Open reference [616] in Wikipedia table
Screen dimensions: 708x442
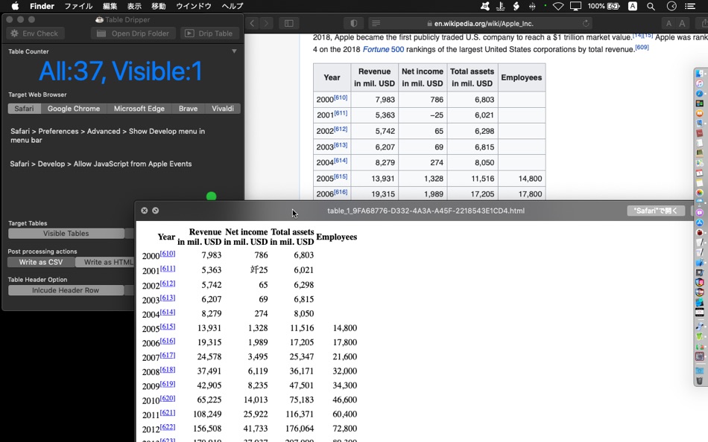341,192
